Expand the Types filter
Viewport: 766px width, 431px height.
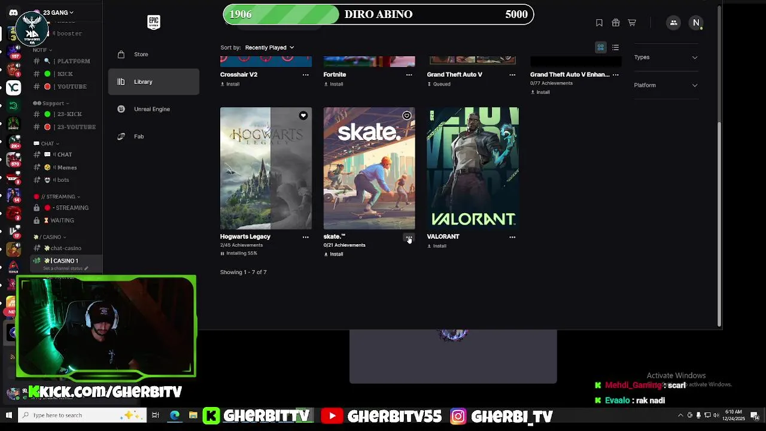click(665, 57)
